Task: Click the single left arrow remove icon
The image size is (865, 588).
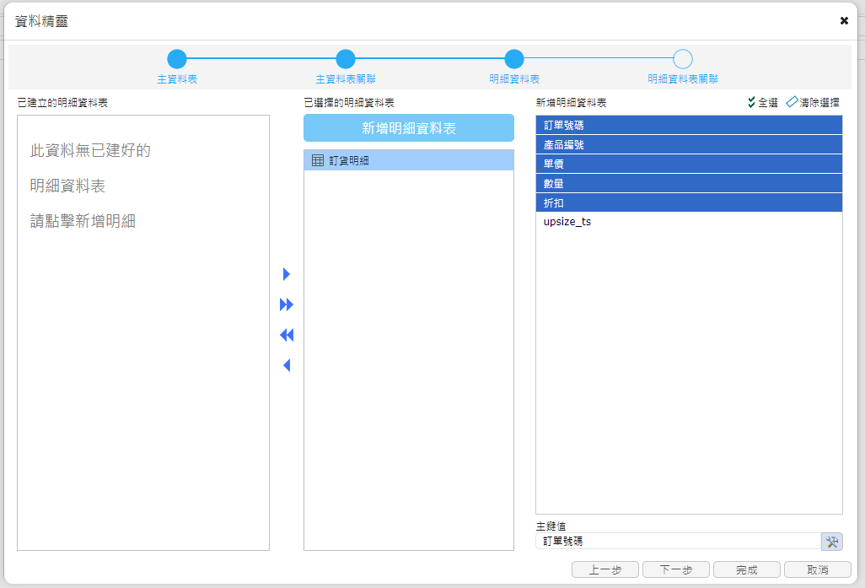Action: tap(287, 365)
